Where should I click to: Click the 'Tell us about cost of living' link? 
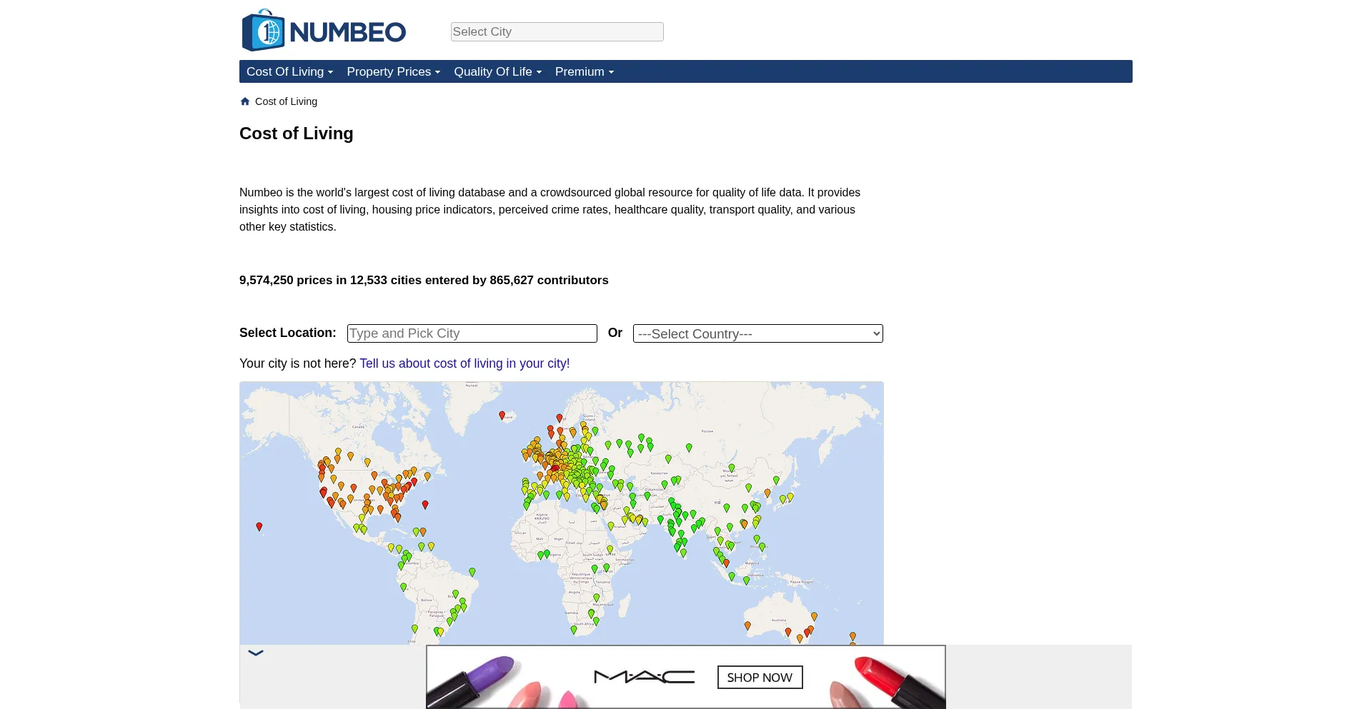[464, 363]
